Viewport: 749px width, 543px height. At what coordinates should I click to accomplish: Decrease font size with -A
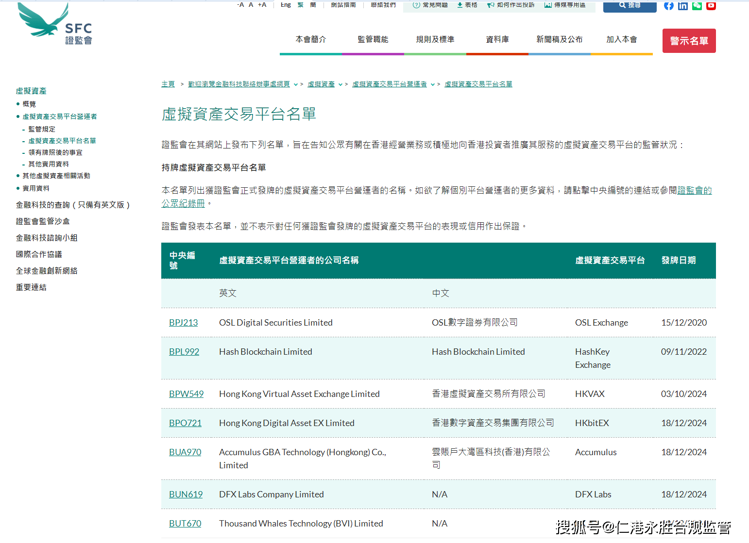pos(240,5)
